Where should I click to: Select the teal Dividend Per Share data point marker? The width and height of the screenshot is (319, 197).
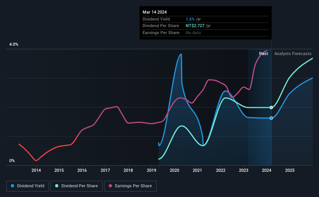(271, 107)
